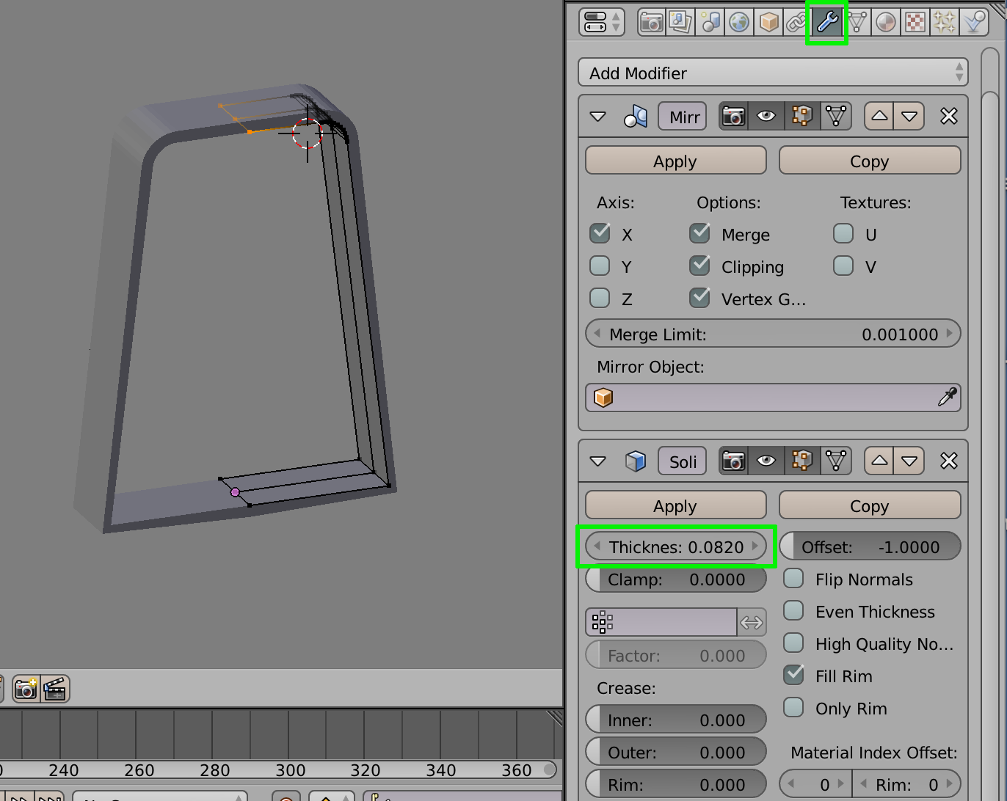Open the Material properties tab

(x=886, y=22)
